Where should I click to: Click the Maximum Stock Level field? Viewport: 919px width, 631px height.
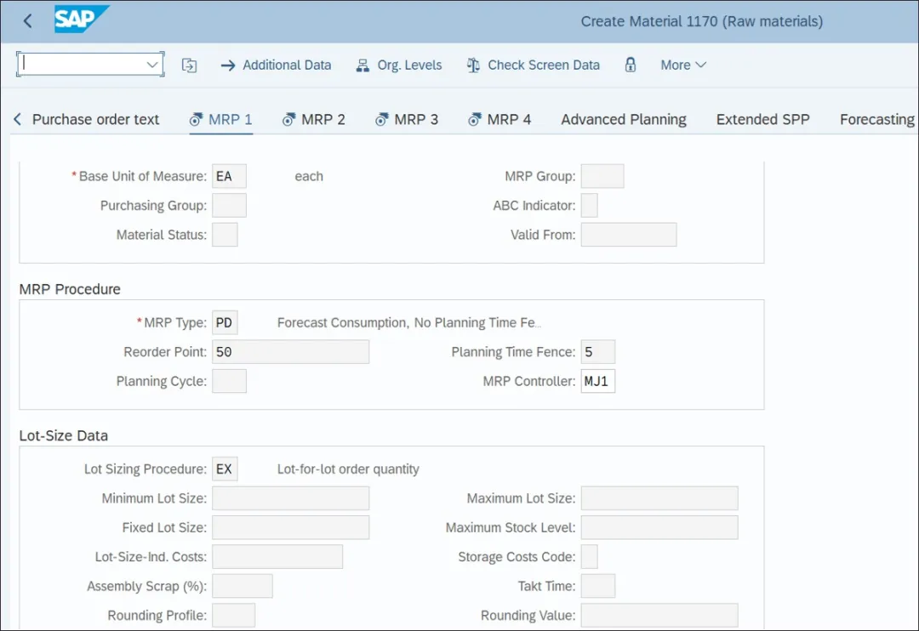(x=659, y=528)
